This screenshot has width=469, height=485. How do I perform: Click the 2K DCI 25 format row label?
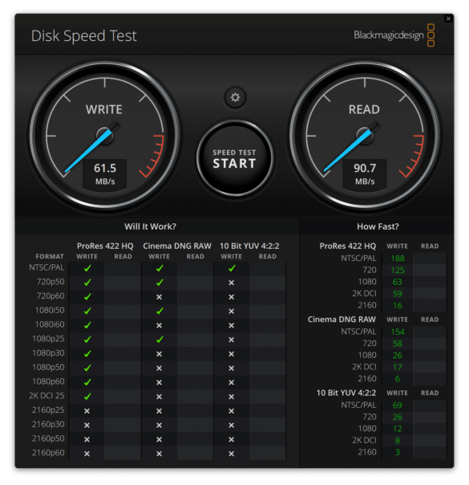click(x=46, y=396)
